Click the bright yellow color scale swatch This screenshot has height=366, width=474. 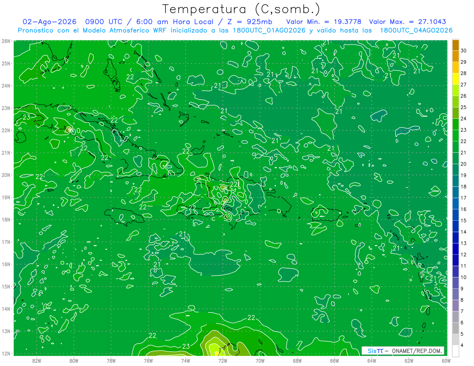click(455, 79)
